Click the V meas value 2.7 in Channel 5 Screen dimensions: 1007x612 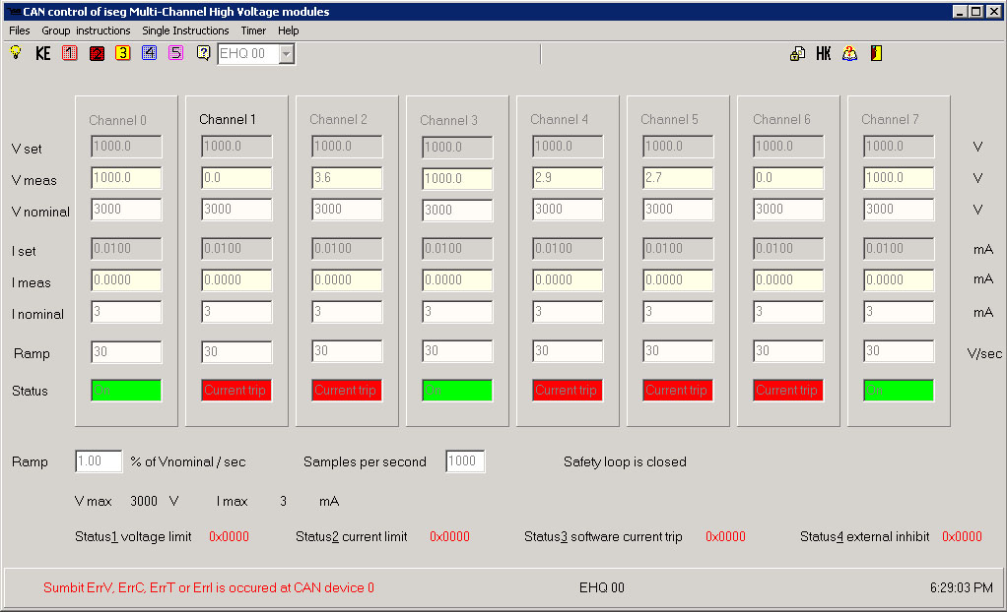coord(678,178)
